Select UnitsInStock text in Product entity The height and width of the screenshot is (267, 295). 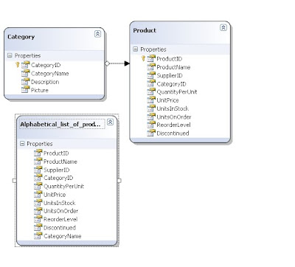[x=173, y=108]
